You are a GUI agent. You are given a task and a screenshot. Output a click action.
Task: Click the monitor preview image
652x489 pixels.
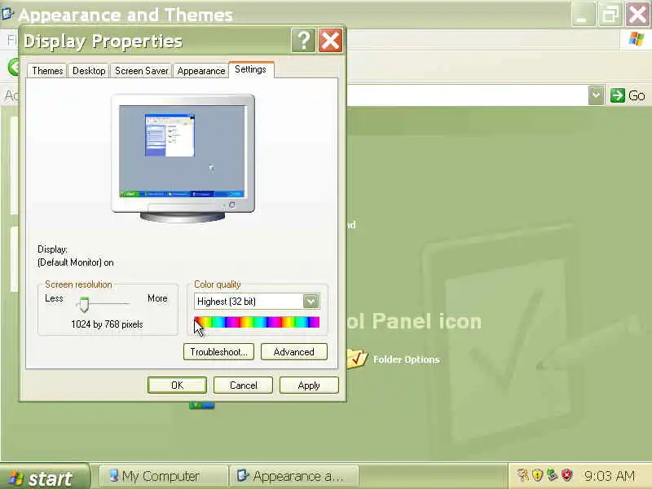click(183, 158)
